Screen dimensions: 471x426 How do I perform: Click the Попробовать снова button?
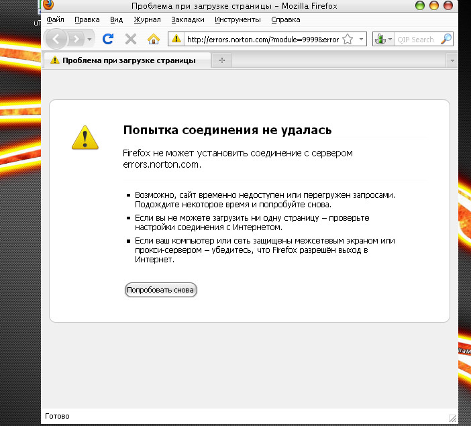161,290
